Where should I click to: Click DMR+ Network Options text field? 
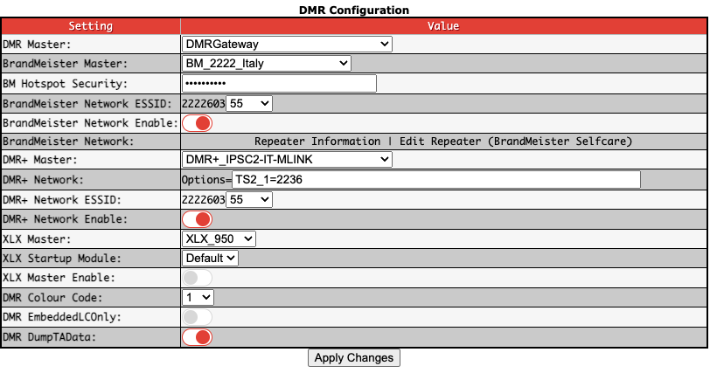coord(436,179)
